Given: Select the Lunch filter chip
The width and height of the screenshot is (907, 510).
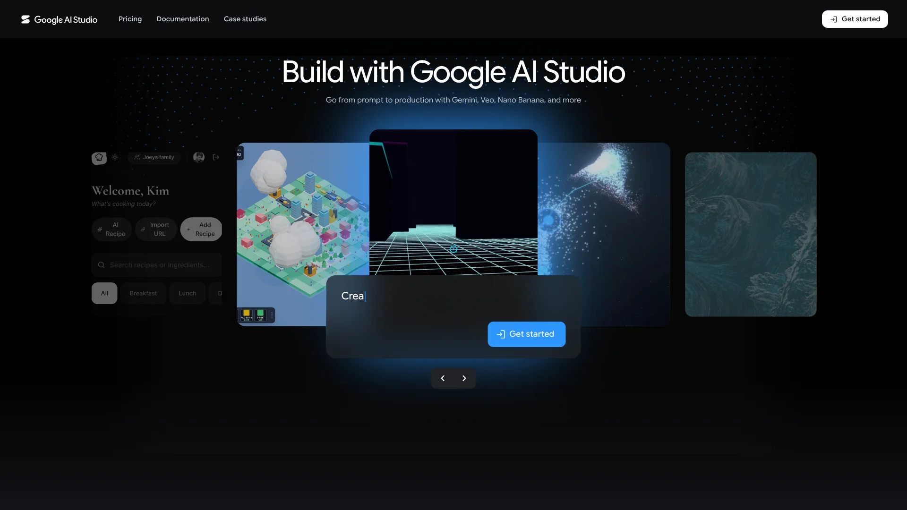Looking at the screenshot, I should click(187, 293).
